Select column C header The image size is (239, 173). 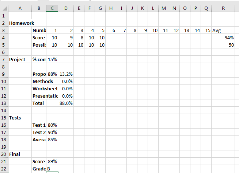click(52, 8)
